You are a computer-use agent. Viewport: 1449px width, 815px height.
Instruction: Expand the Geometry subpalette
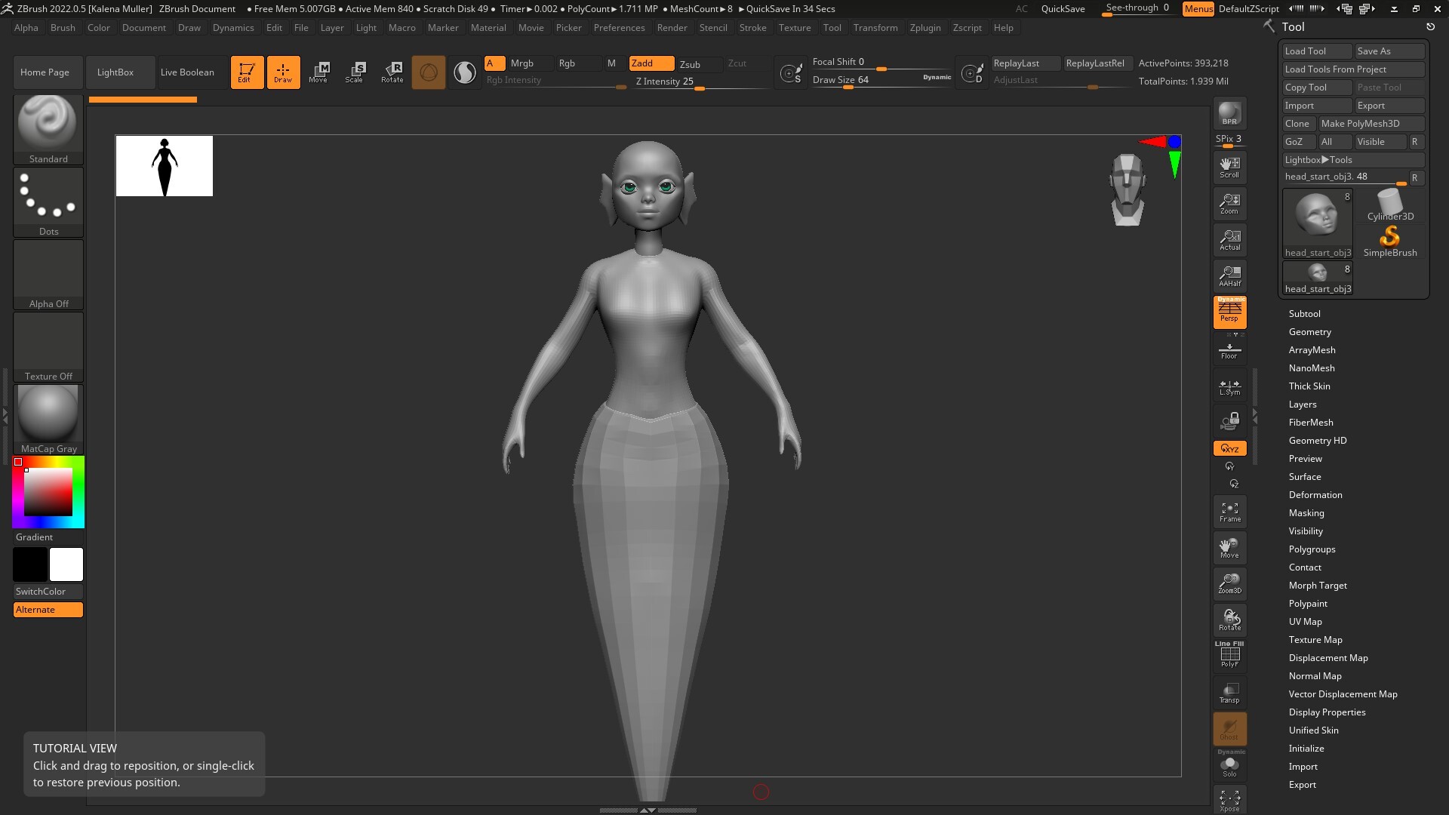pyautogui.click(x=1310, y=331)
